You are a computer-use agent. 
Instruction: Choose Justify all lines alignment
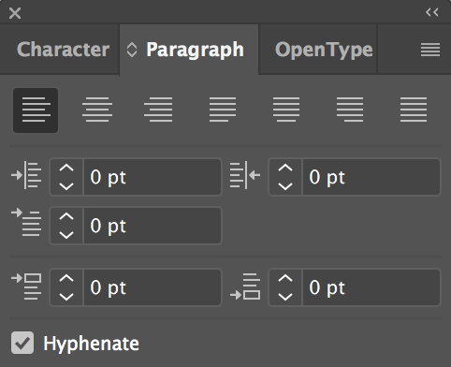(414, 110)
